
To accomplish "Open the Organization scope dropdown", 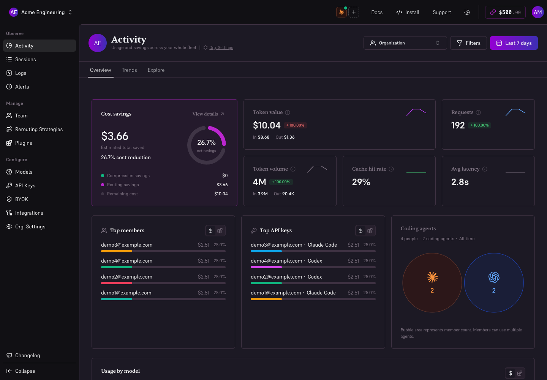I will click(x=405, y=43).
